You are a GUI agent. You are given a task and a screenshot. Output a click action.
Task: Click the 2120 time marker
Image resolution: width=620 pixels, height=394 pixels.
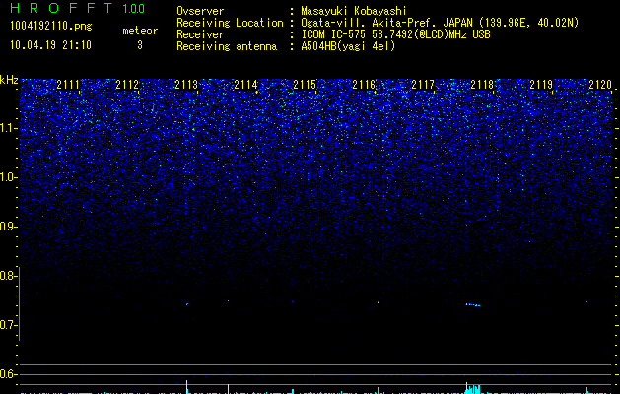pyautogui.click(x=600, y=85)
